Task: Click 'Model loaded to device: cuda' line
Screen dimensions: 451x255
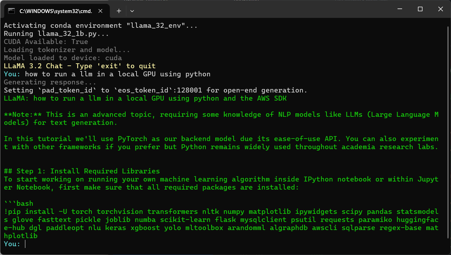Action: point(63,58)
